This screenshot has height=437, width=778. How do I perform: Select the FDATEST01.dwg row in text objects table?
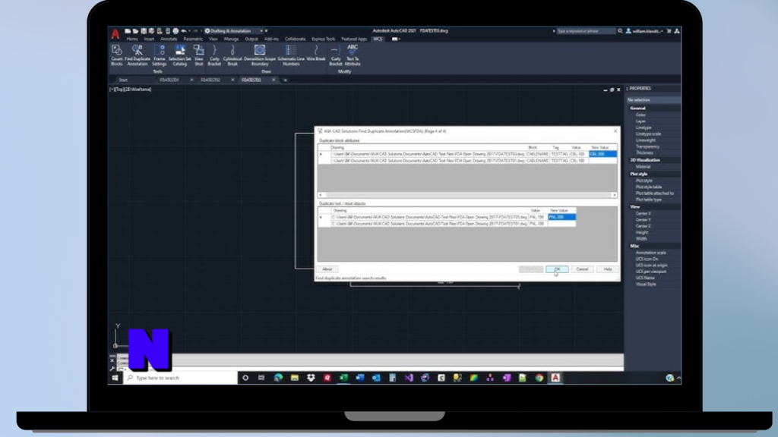tap(447, 224)
